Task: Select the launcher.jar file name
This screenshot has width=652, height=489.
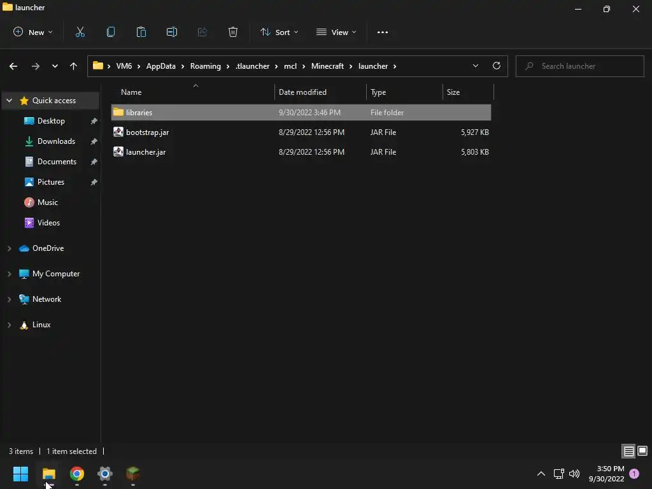Action: click(146, 152)
